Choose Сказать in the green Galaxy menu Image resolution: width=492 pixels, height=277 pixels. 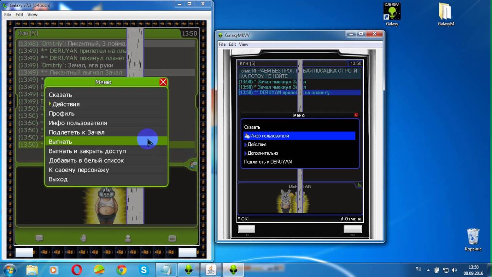point(106,95)
